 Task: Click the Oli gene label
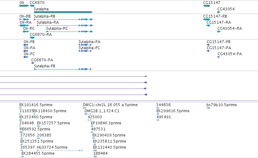tap(22, 3)
